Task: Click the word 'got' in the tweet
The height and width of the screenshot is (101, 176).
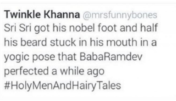Action: pyautogui.click(x=42, y=29)
